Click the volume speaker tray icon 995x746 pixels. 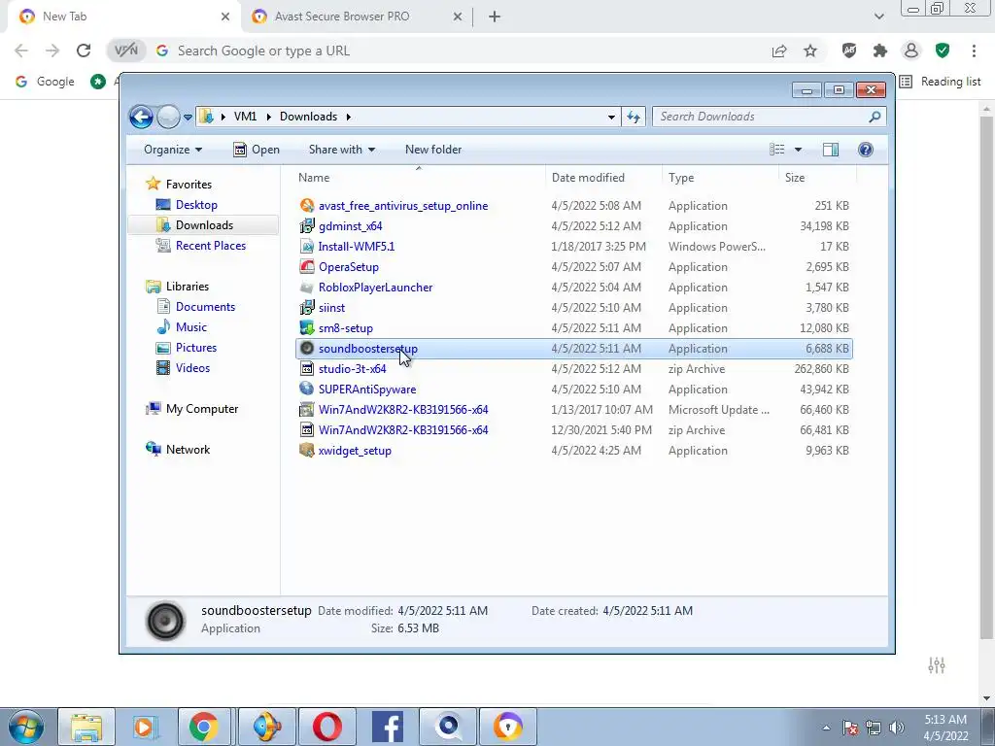896,728
